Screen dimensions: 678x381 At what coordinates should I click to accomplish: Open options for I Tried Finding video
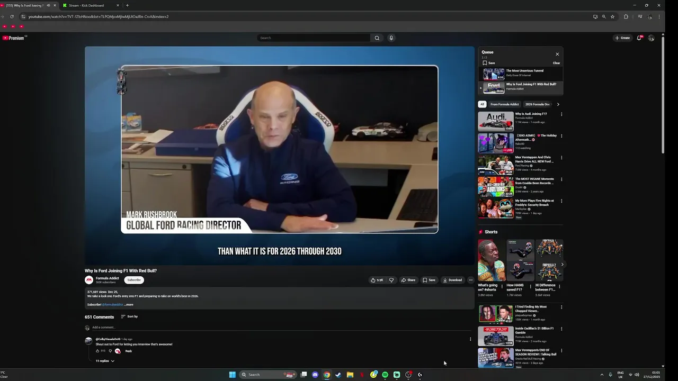(x=561, y=307)
